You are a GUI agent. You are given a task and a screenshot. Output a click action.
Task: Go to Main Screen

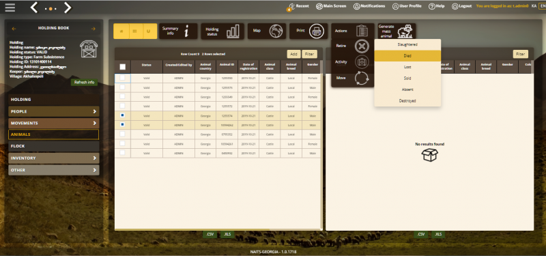[331, 6]
